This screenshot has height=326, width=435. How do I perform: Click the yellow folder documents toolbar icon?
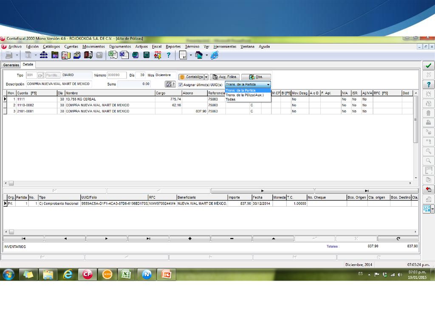[x=66, y=55]
